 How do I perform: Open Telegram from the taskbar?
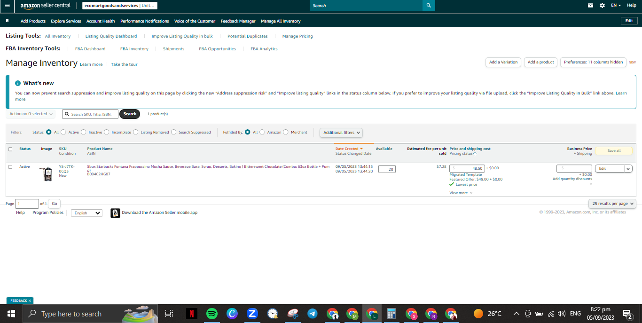pos(312,314)
